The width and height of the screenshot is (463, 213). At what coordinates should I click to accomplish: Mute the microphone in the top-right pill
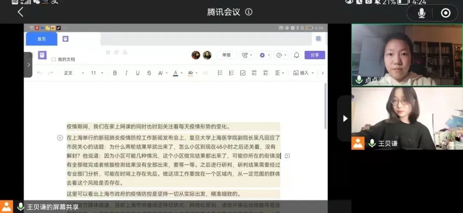point(421,13)
